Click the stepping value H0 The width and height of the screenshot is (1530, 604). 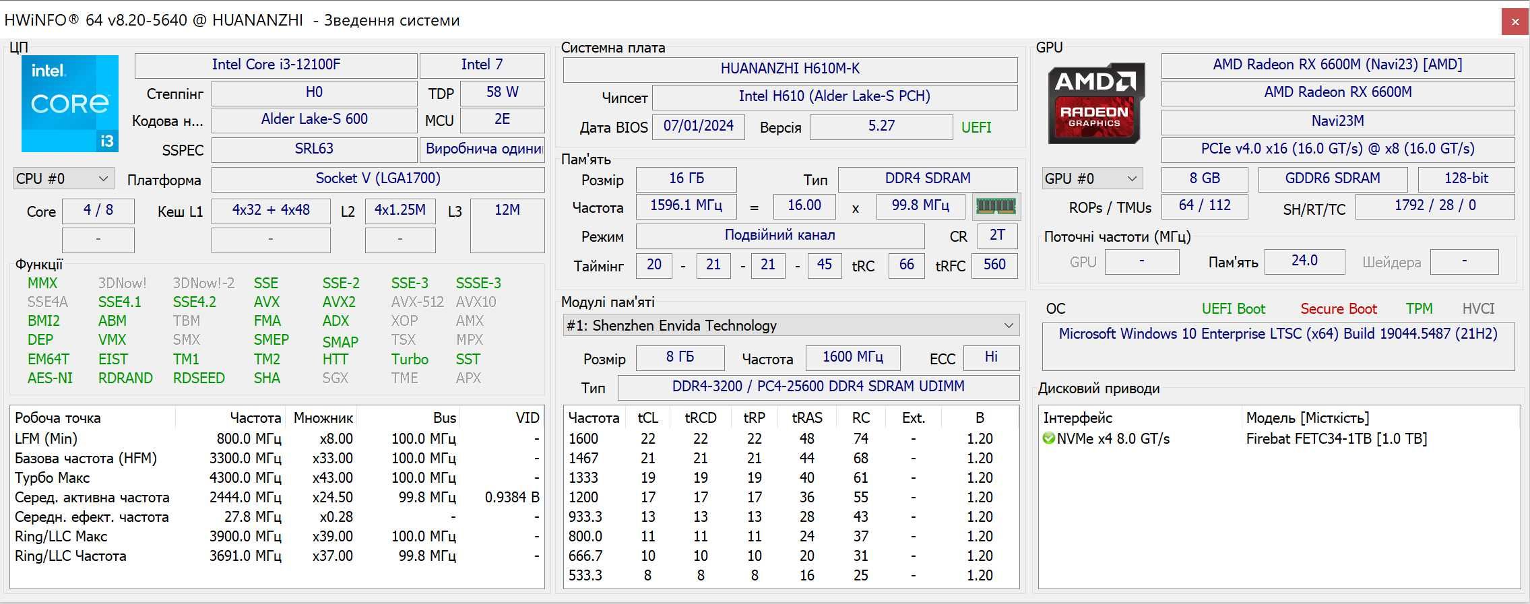click(314, 92)
